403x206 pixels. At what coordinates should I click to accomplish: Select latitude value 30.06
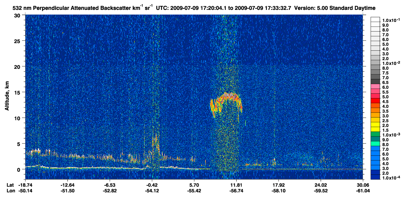(363, 185)
